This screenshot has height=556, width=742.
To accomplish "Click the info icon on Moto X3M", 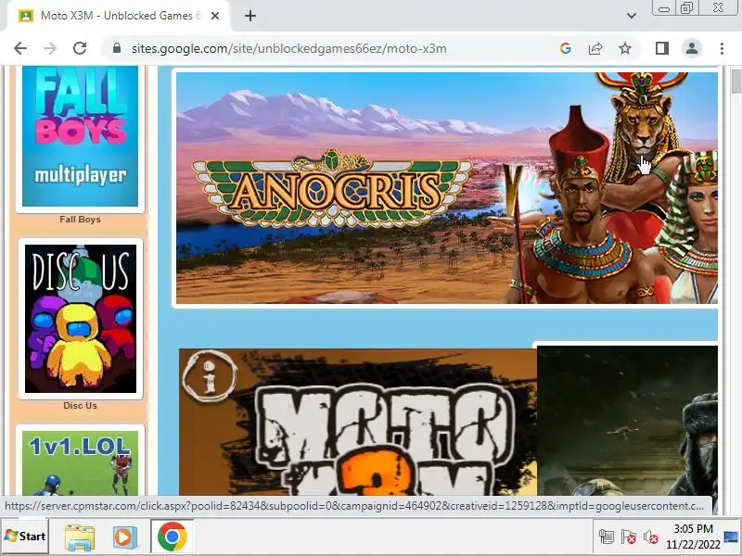I will click(209, 375).
